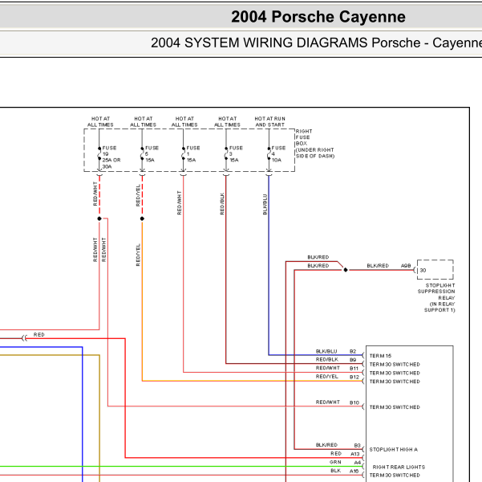Click the System Wiring Diagrams subtitle
The image size is (482, 482).
point(316,43)
